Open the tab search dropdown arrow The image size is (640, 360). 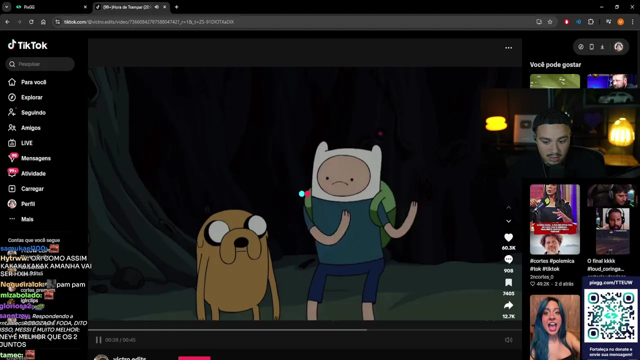click(x=6, y=7)
